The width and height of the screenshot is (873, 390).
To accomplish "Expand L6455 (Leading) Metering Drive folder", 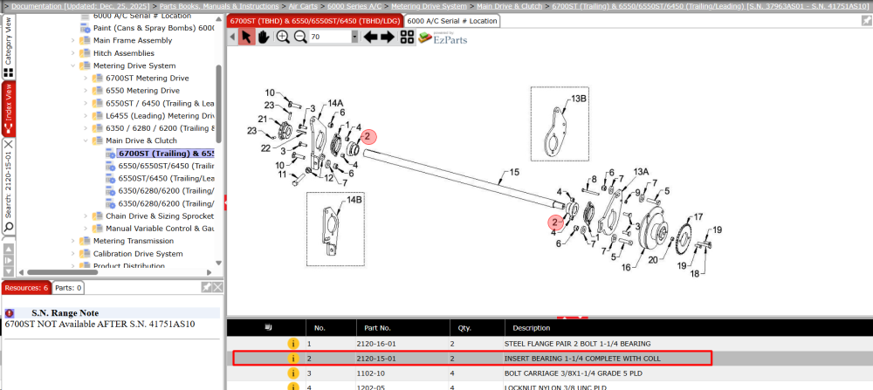I will [x=86, y=116].
